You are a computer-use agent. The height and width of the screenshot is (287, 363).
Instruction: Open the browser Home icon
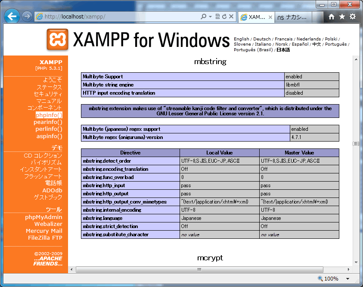[332, 17]
